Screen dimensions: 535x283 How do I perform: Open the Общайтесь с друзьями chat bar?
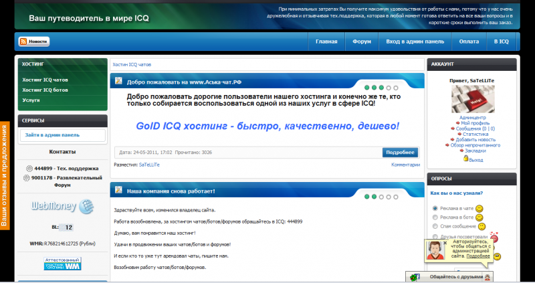[x=449, y=277]
